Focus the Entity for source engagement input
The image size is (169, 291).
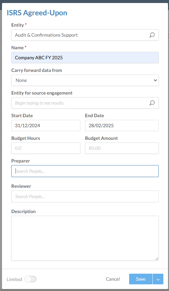pyautogui.click(x=85, y=103)
